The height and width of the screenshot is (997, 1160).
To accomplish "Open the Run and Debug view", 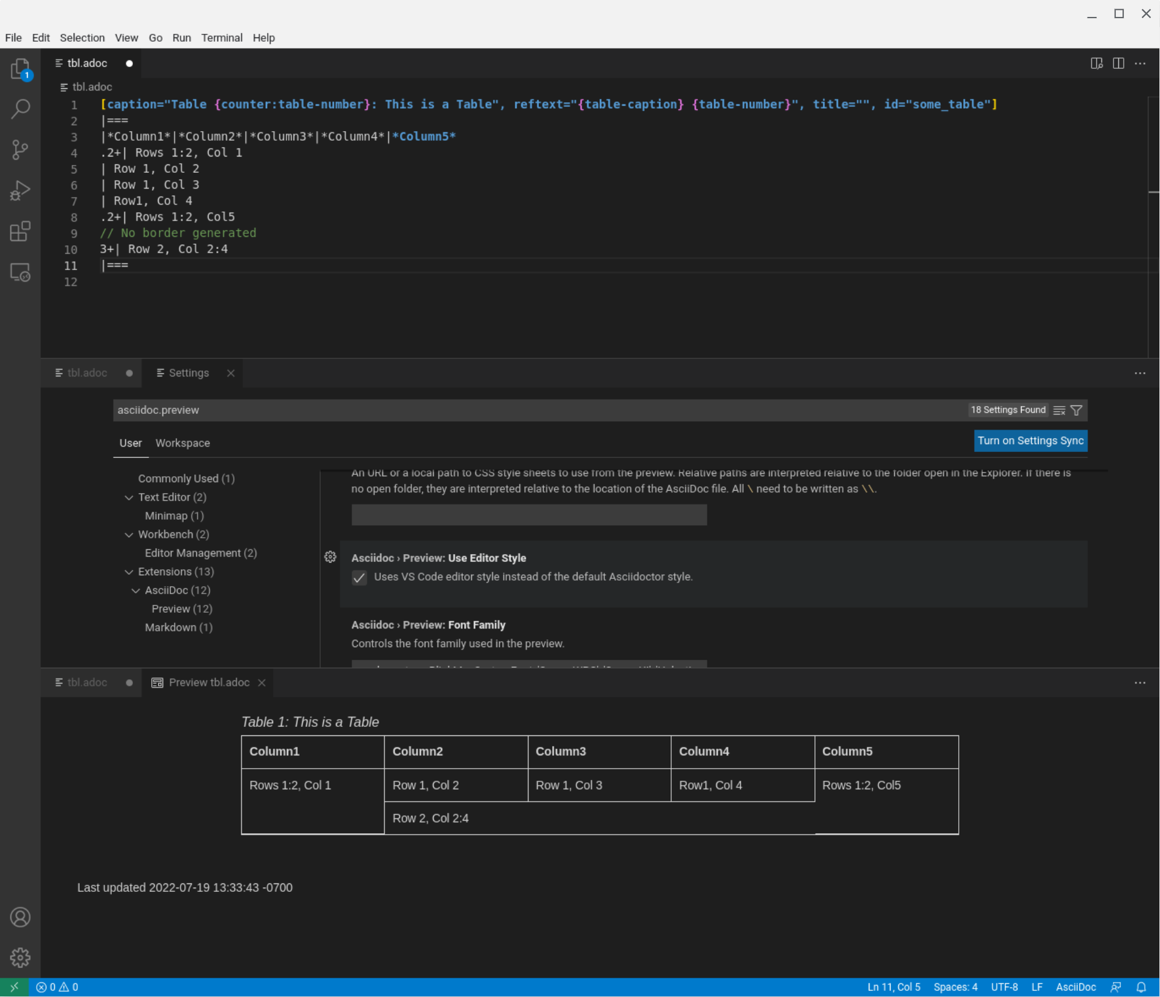I will [x=20, y=190].
